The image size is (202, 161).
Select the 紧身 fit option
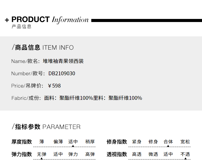click(137, 142)
